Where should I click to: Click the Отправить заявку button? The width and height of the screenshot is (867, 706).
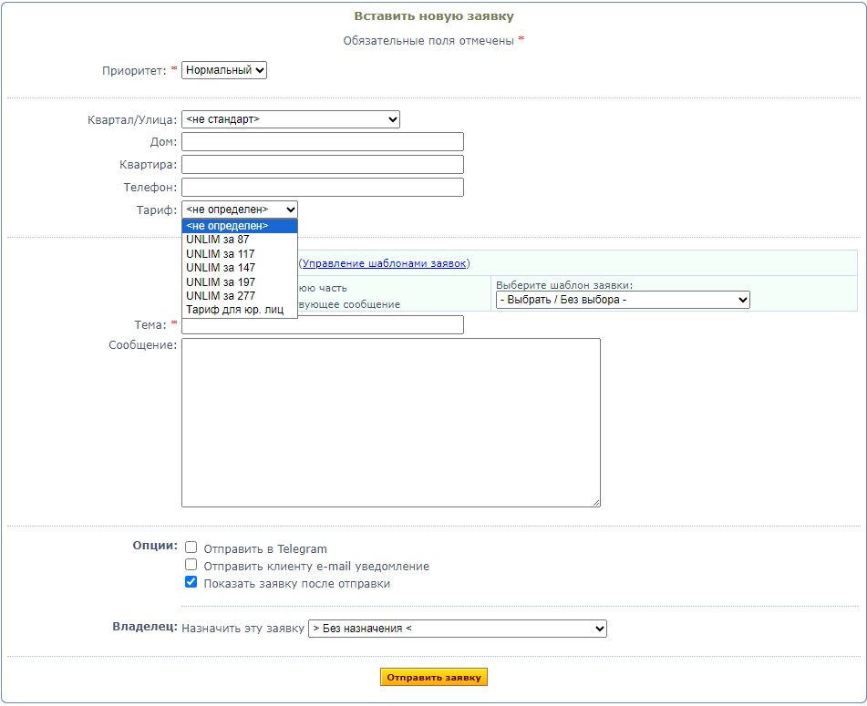[x=434, y=677]
